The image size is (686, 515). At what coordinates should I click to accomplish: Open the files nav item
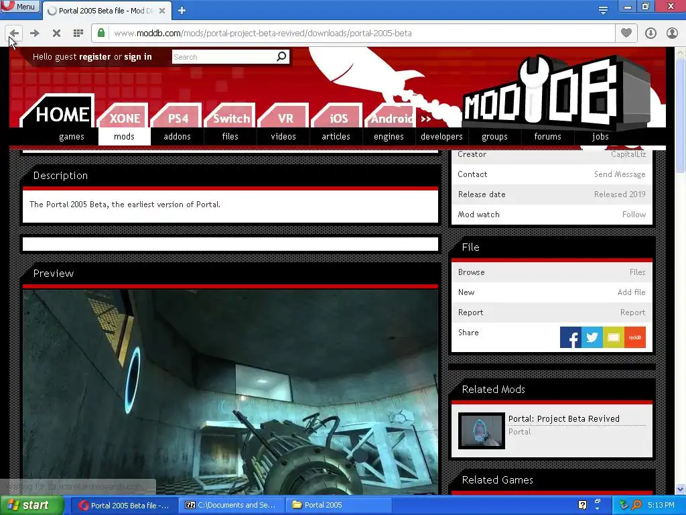click(x=230, y=137)
